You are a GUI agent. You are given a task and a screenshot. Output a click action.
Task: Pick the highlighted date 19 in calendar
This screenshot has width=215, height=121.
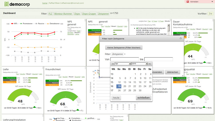click(x=119, y=86)
